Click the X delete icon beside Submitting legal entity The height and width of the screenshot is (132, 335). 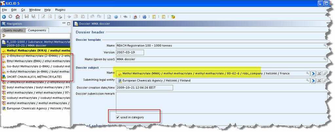pos(319,81)
